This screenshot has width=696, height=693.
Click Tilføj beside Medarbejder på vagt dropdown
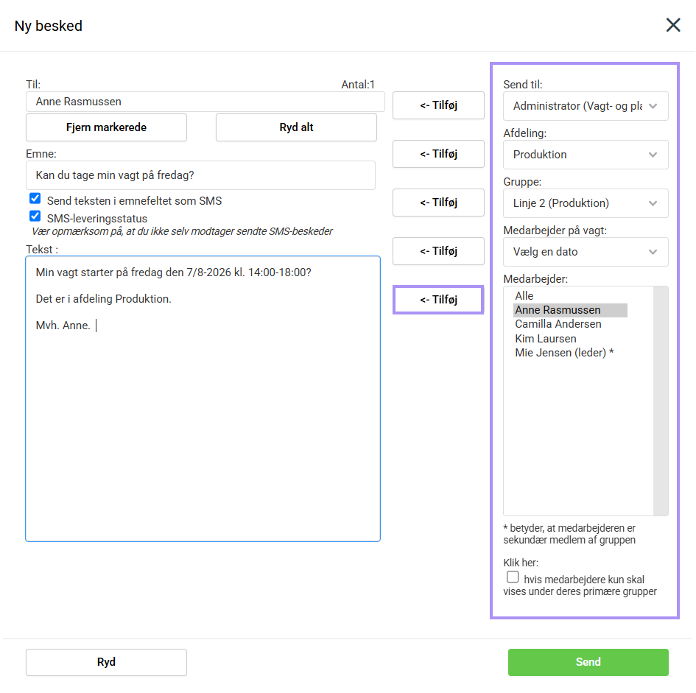438,251
